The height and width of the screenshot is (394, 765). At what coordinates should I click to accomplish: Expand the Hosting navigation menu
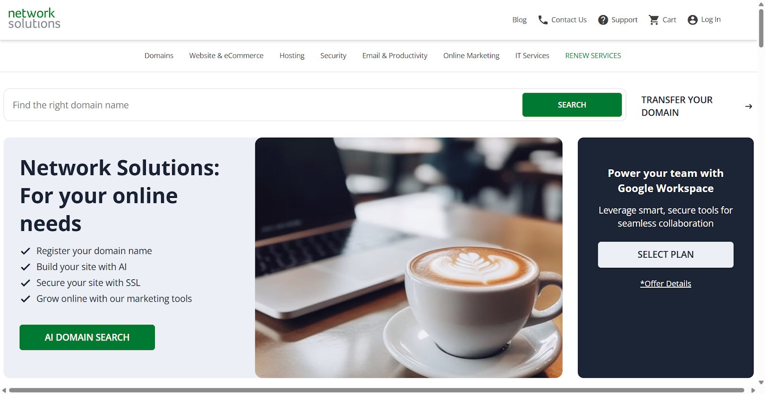[292, 56]
